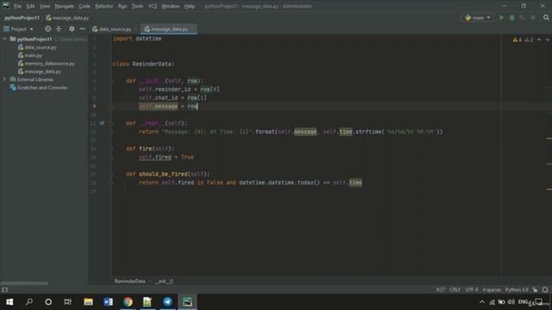This screenshot has height=310, width=552.
Task: Open Edit menu
Action: (31, 6)
